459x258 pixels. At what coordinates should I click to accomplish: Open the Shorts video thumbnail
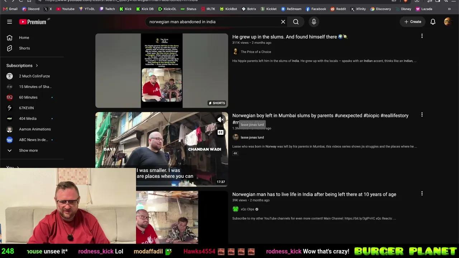[x=162, y=71]
